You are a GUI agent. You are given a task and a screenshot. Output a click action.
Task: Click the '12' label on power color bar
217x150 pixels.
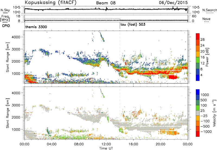[202, 63]
